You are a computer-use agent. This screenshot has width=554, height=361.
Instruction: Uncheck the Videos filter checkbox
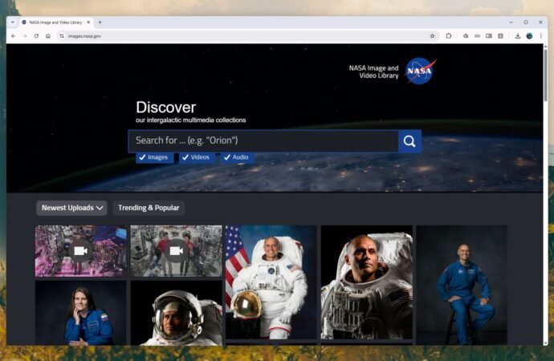pyautogui.click(x=197, y=157)
